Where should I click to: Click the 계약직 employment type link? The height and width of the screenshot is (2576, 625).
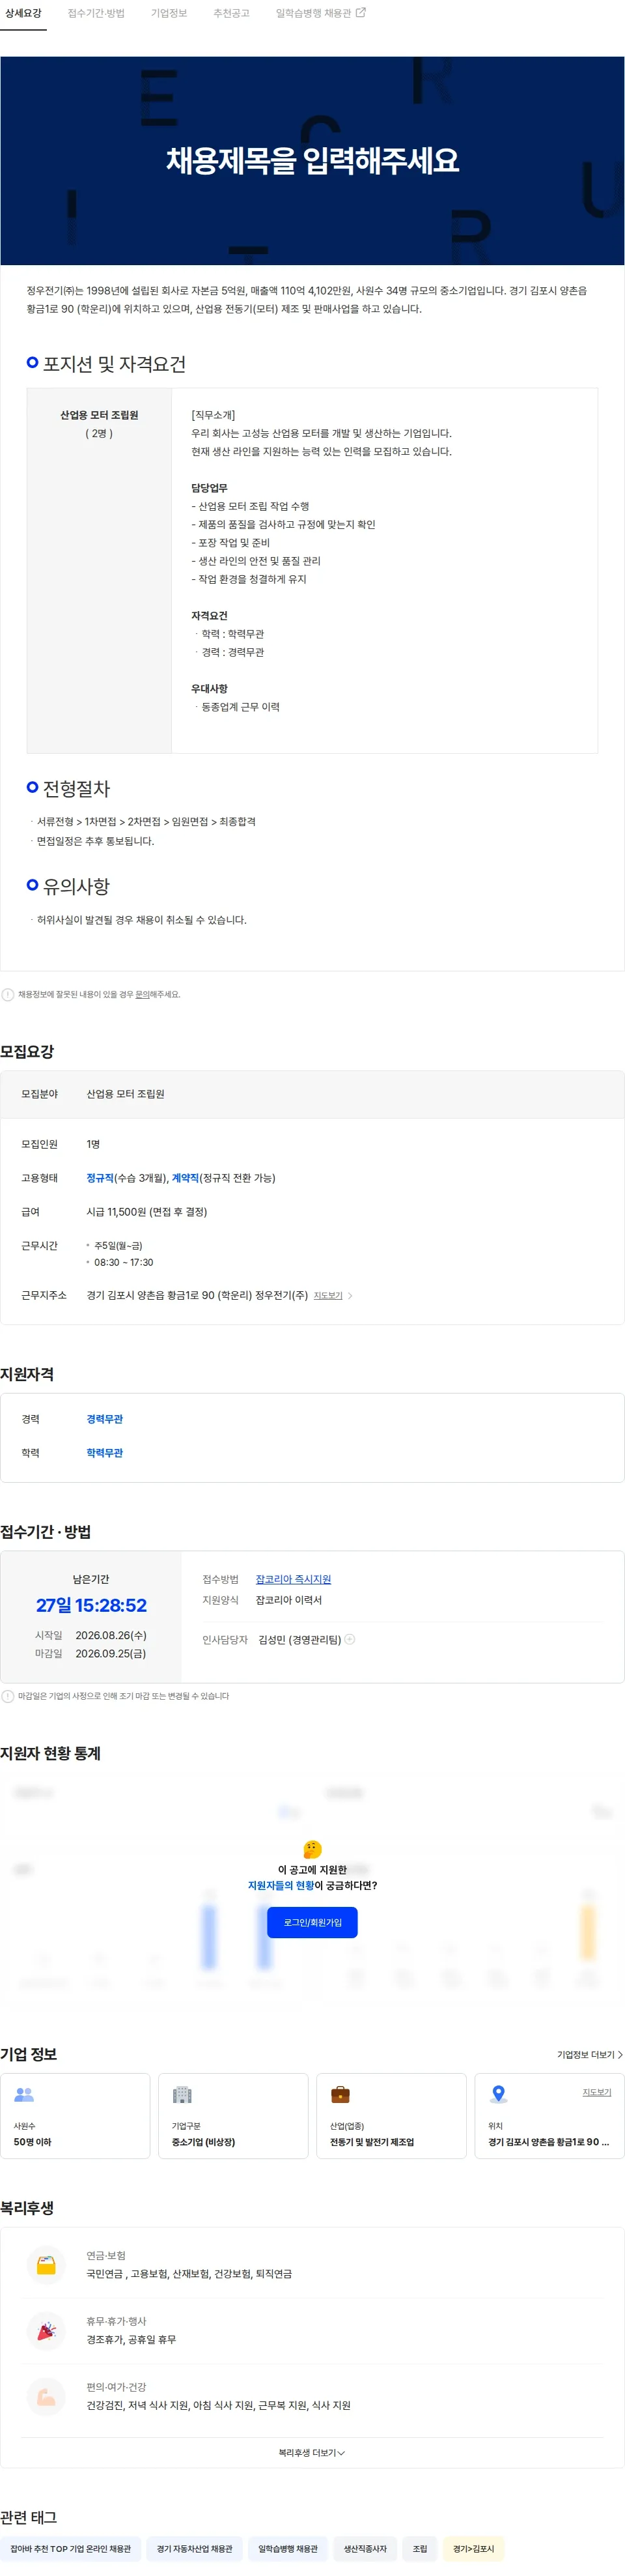(x=185, y=1178)
